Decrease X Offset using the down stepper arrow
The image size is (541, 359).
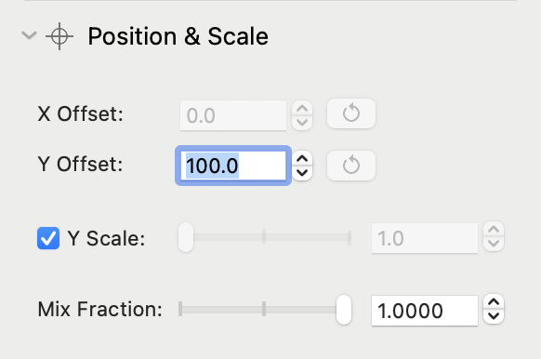point(302,122)
